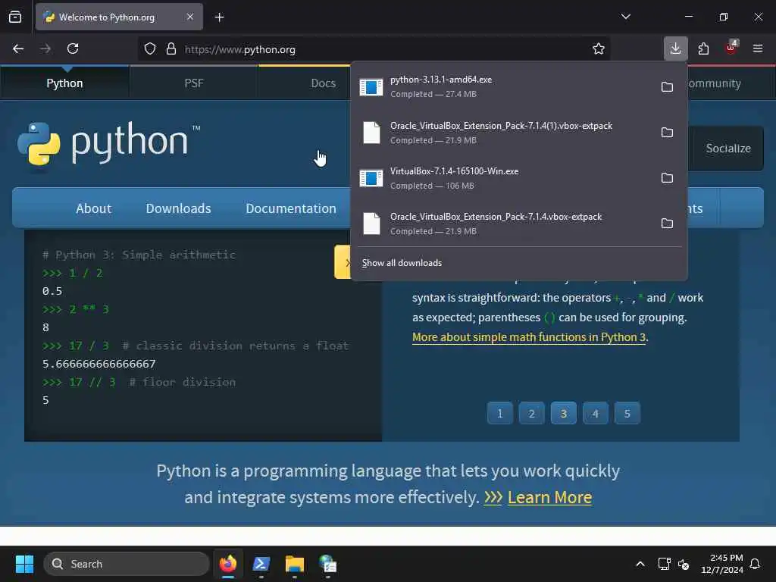Open the Firefox extensions puzzle icon
This screenshot has height=582, width=776.
tap(703, 48)
